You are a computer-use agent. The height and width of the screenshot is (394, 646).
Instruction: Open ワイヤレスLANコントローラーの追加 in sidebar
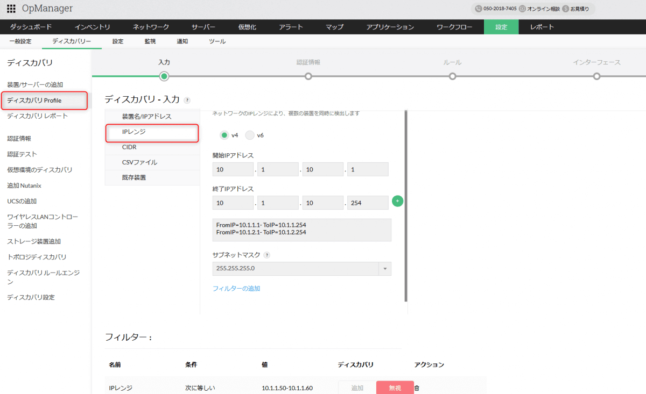[43, 221]
